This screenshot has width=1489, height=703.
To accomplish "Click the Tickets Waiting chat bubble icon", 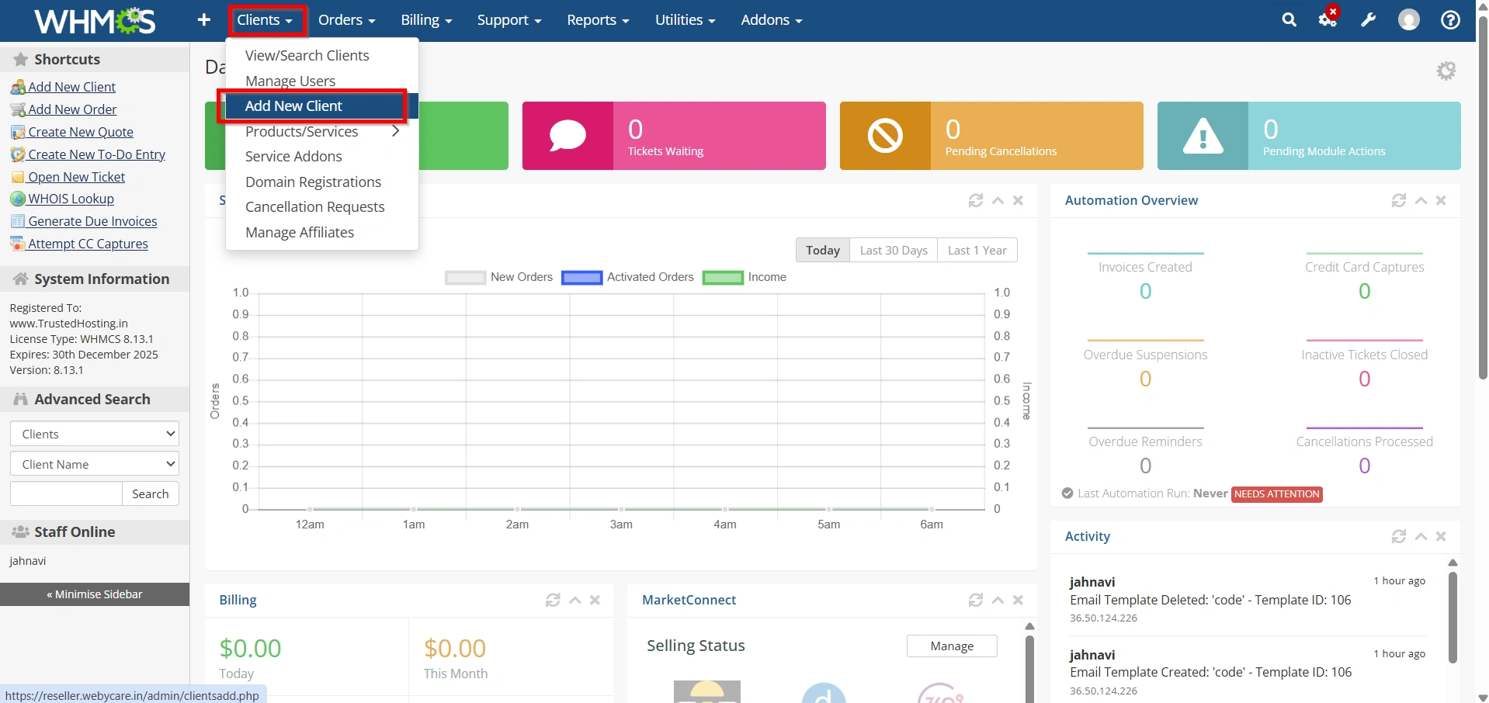I will (567, 136).
